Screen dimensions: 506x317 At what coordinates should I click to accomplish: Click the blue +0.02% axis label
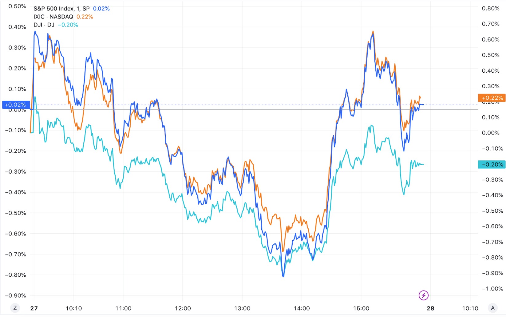(16, 105)
